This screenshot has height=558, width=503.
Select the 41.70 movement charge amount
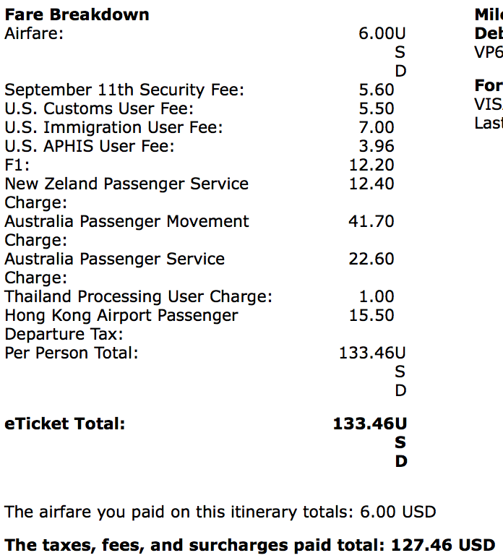(371, 221)
